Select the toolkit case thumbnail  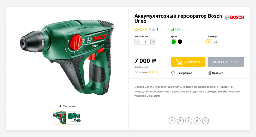point(75,118)
